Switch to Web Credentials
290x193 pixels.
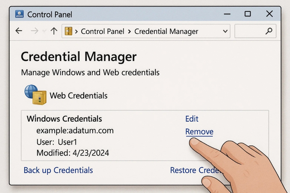point(79,96)
